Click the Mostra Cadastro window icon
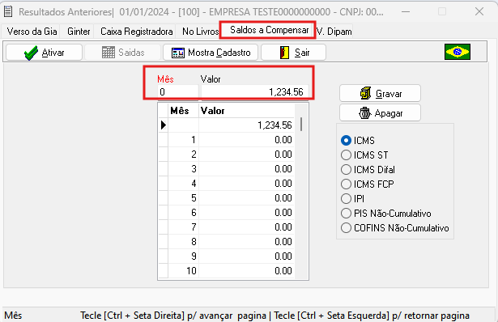Screen dimensions: 498x322 coord(178,53)
